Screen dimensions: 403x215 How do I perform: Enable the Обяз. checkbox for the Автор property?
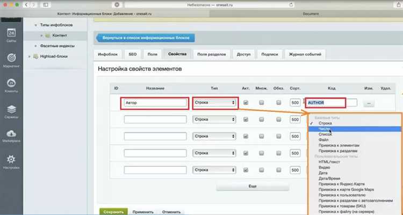[x=278, y=102]
